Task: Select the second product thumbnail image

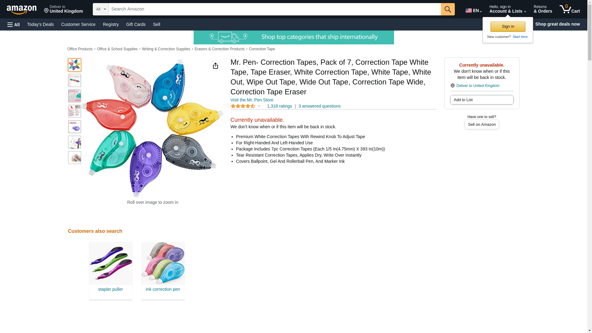Action: click(x=75, y=80)
